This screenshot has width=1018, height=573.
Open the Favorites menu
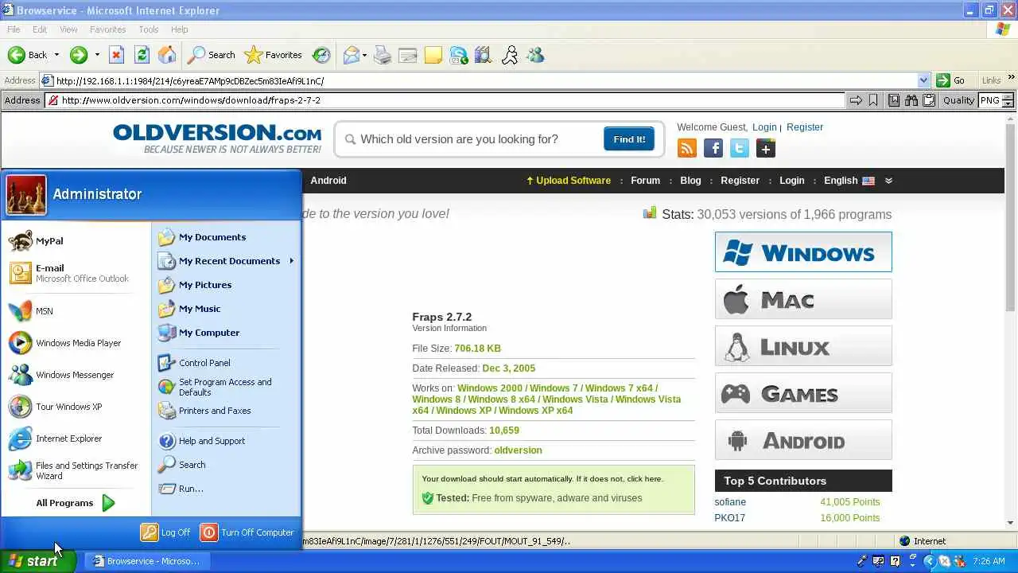pyautogui.click(x=107, y=29)
